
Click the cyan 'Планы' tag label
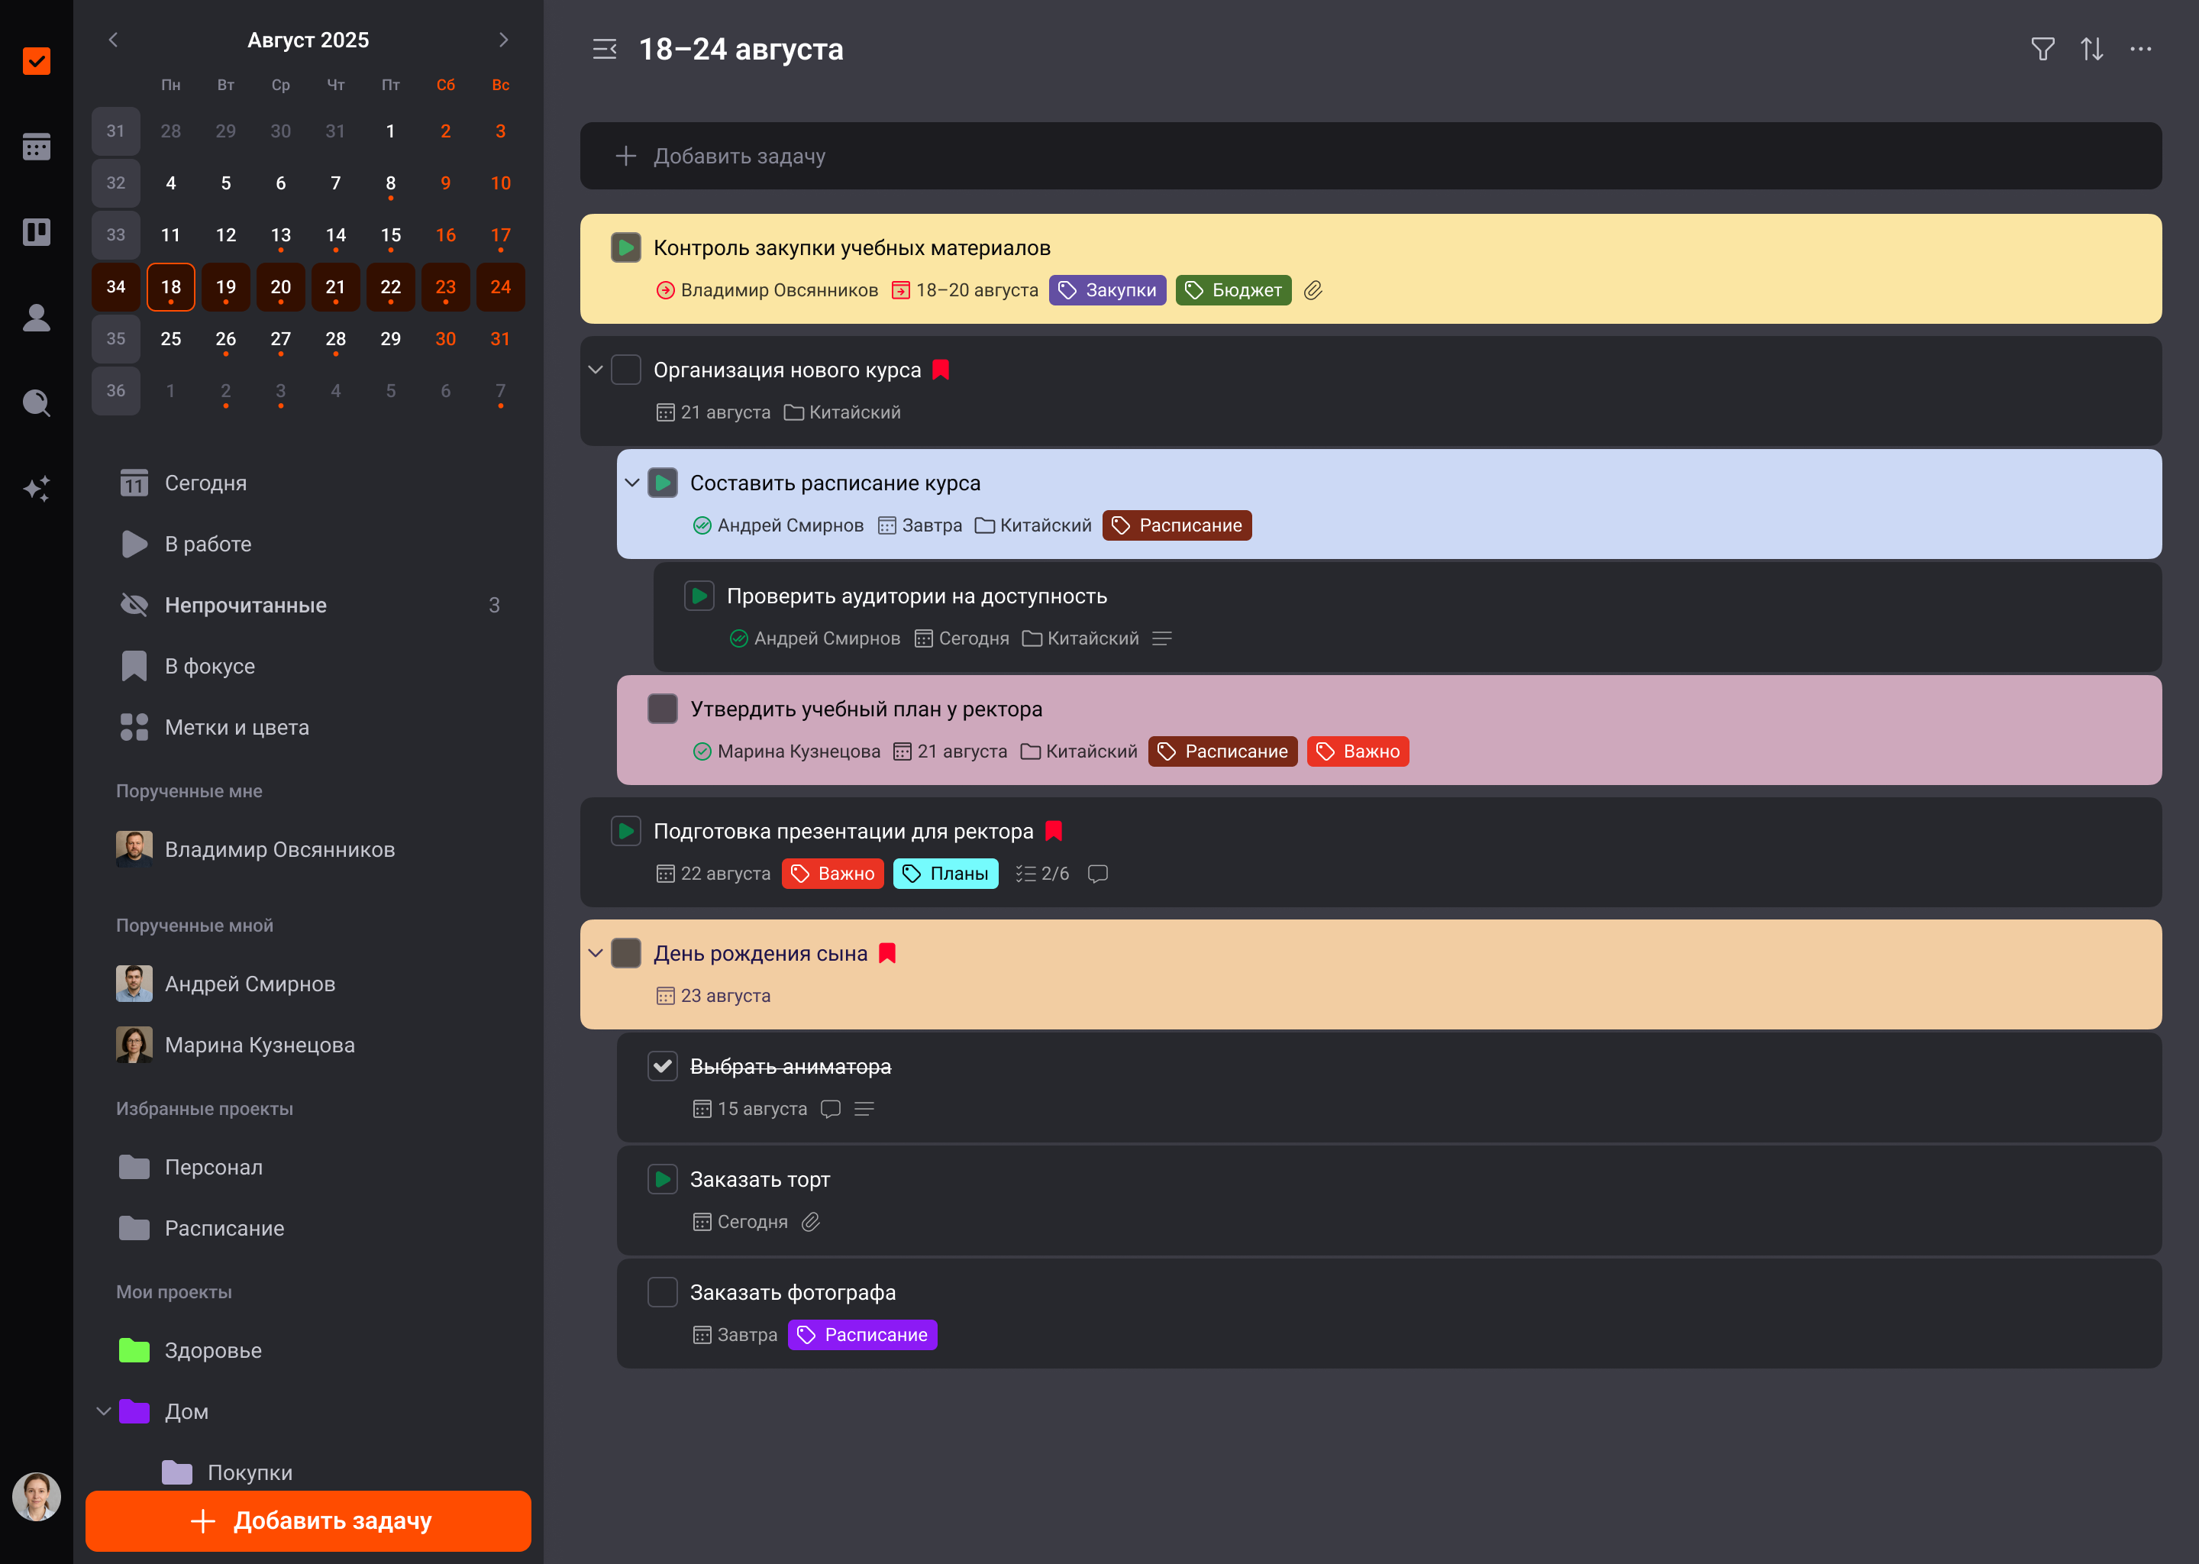tap(945, 874)
